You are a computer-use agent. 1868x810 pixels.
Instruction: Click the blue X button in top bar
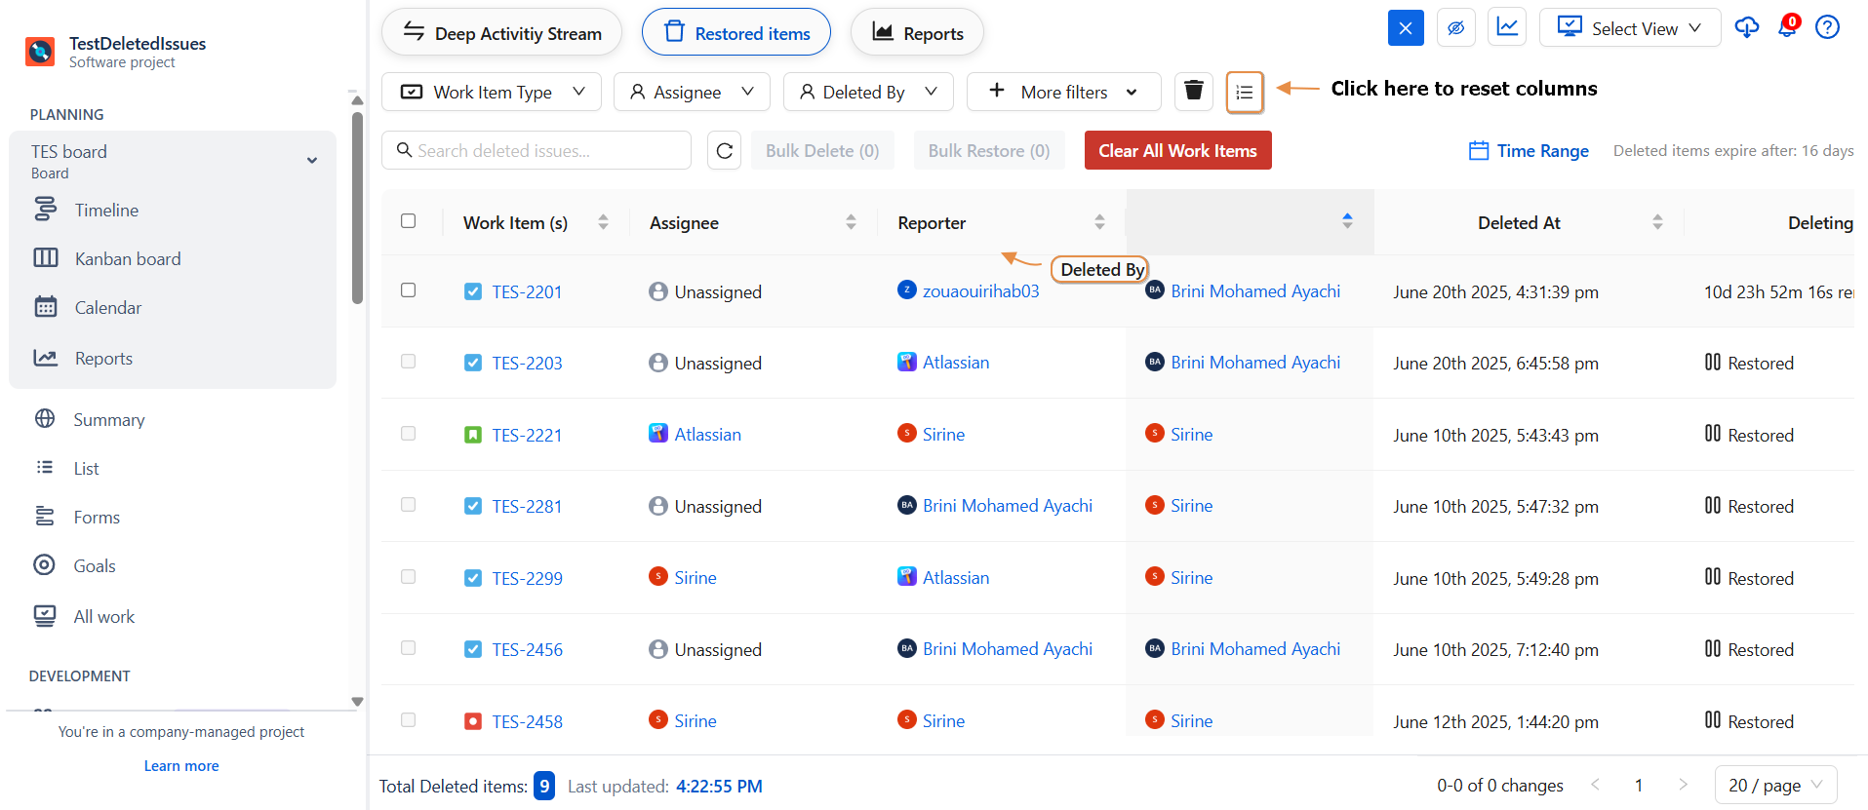pos(1405,27)
